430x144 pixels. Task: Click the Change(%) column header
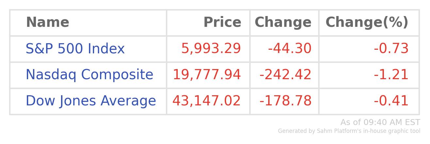coord(367,23)
